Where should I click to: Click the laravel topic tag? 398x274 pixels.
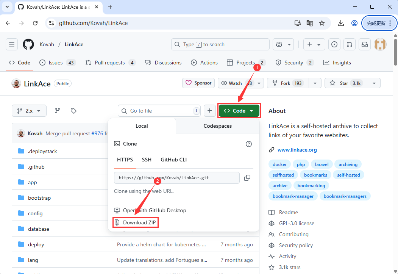[x=322, y=164]
